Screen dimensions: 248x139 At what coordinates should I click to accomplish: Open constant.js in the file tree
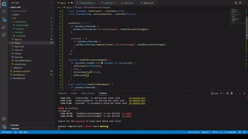click(21, 36)
